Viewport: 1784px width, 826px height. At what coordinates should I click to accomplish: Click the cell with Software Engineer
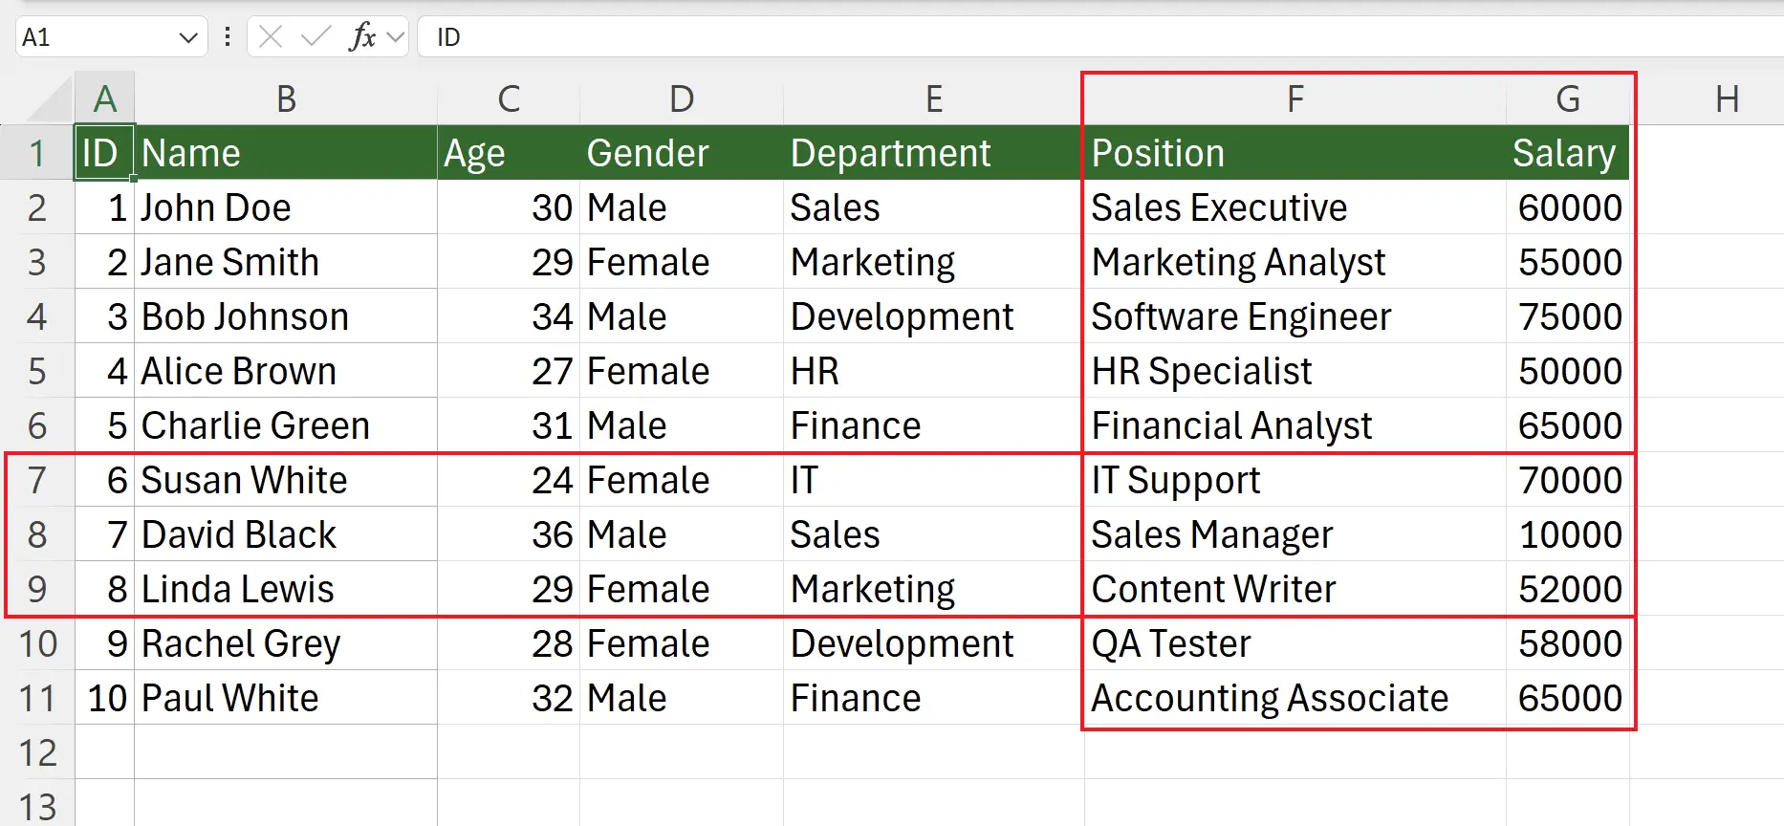click(x=1294, y=316)
